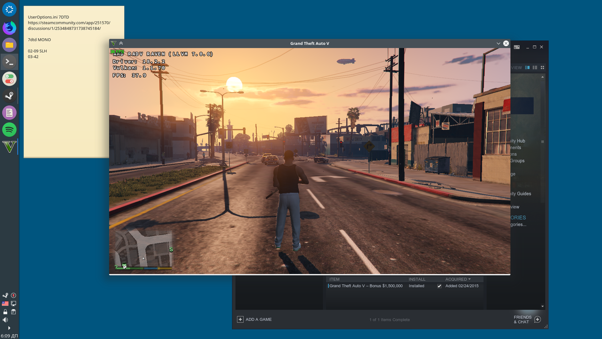
Task: Click the '7dtd MONO' note line
Action: pos(39,40)
